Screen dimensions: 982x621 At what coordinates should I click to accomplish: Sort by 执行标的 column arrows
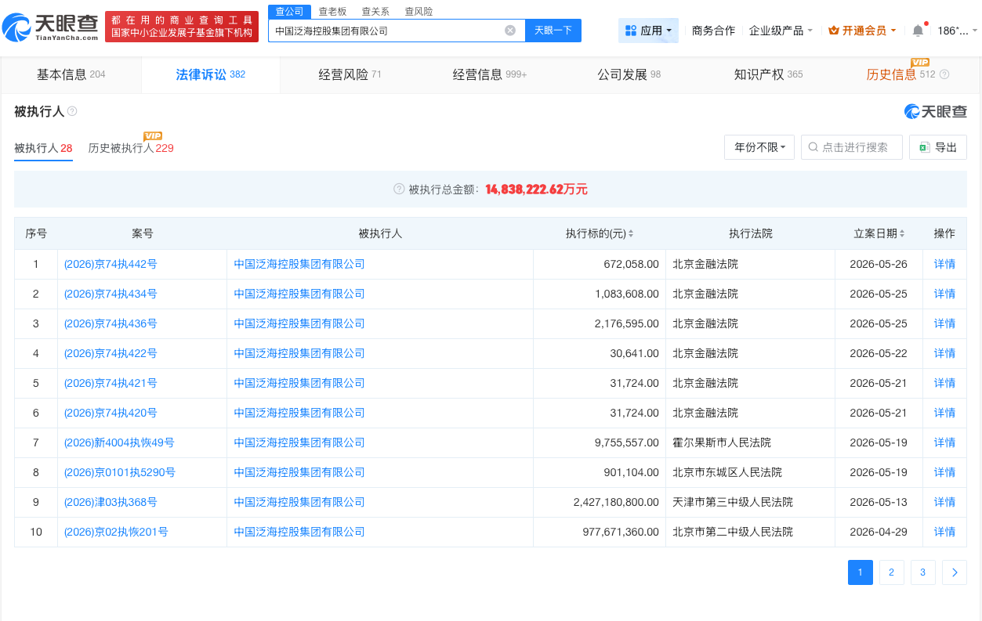[x=631, y=233]
